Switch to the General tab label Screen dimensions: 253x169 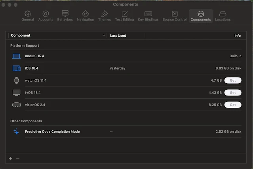[28, 19]
